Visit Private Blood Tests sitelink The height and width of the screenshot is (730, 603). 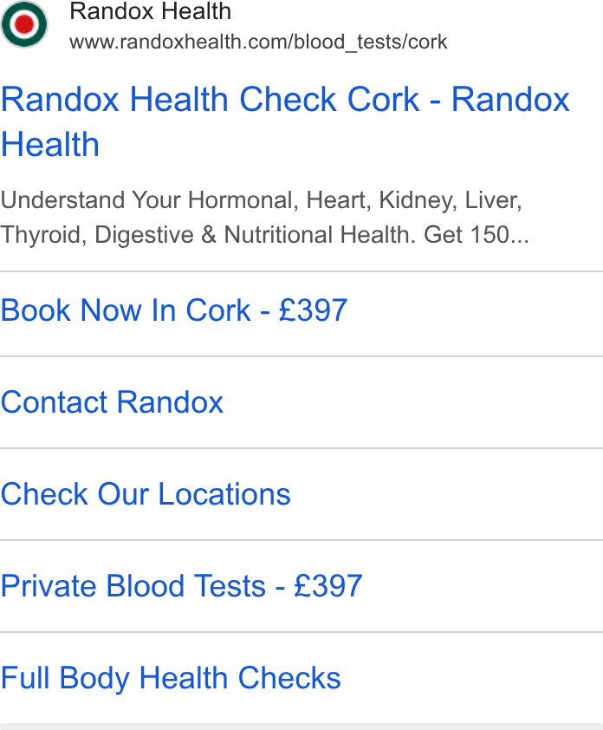(x=181, y=585)
